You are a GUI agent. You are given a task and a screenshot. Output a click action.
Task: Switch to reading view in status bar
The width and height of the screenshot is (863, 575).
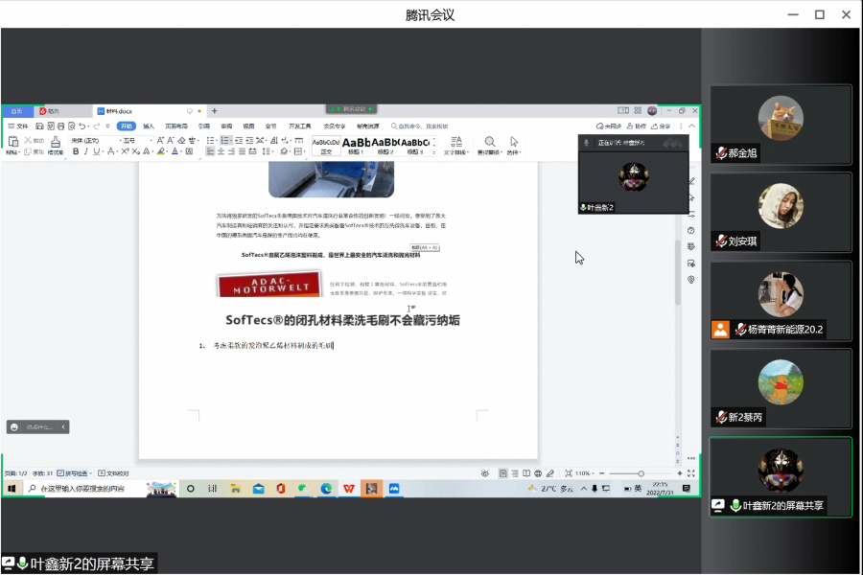pyautogui.click(x=526, y=473)
